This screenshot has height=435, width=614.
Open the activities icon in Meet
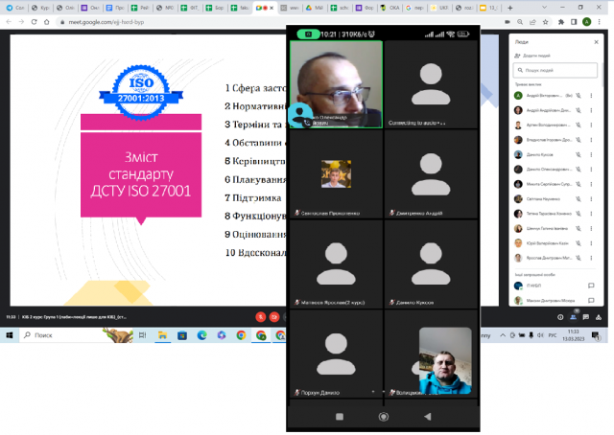[599, 317]
